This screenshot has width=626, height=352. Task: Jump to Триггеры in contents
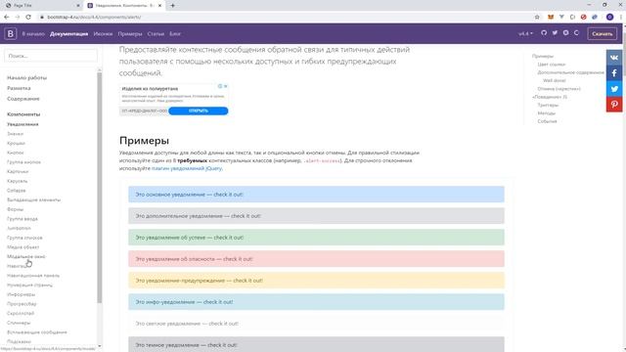[x=548, y=105]
